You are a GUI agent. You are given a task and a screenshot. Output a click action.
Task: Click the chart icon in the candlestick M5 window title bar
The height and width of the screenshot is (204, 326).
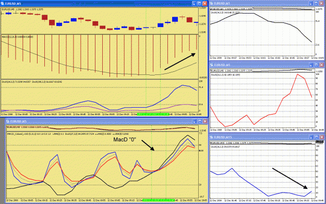tap(3, 4)
